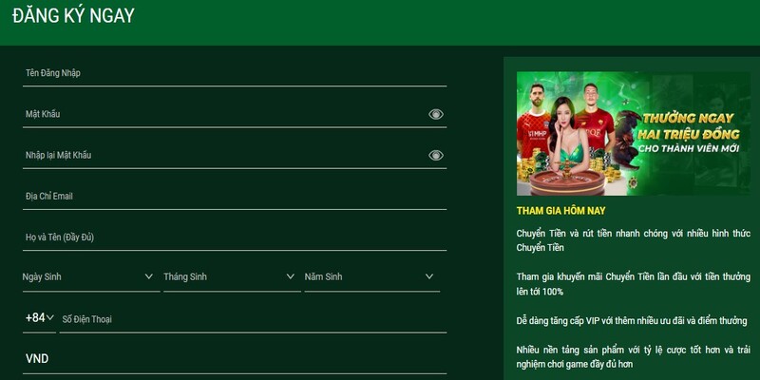760x380 pixels.
Task: Select the Nhập lại Mật Khẩu field
Action: [218, 155]
